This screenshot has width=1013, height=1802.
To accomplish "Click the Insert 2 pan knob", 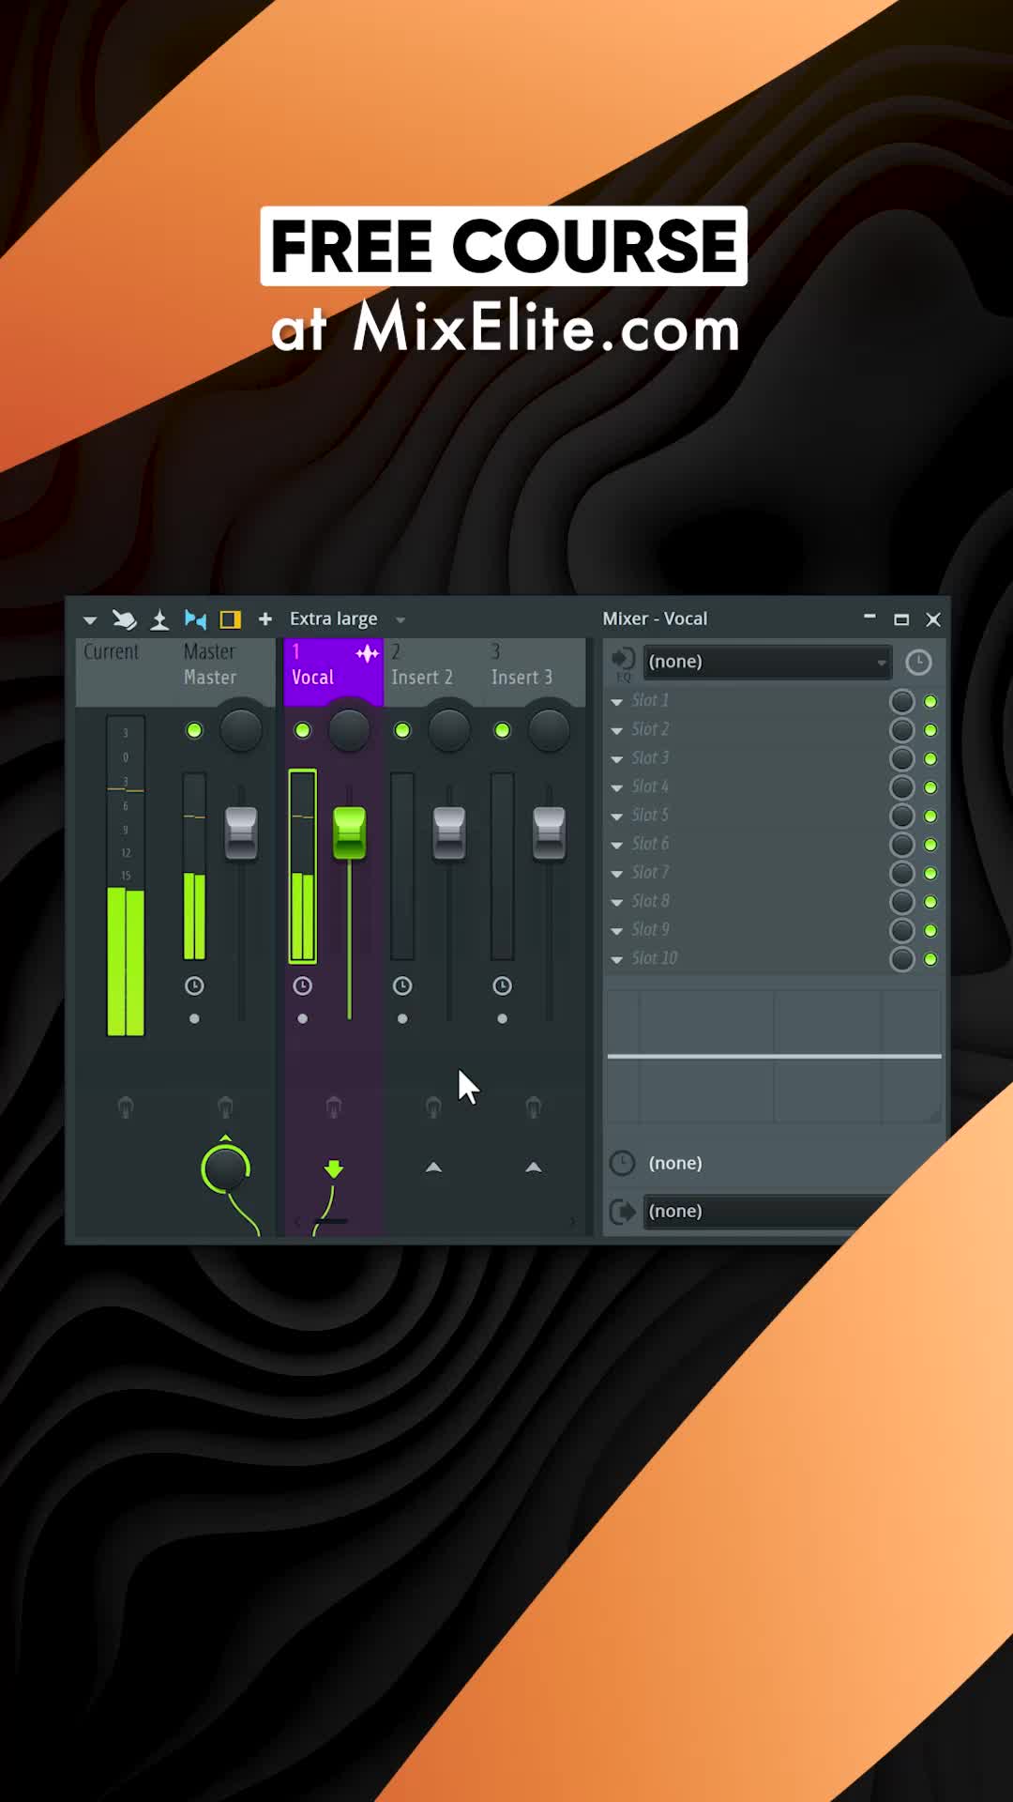I will pyautogui.click(x=449, y=729).
